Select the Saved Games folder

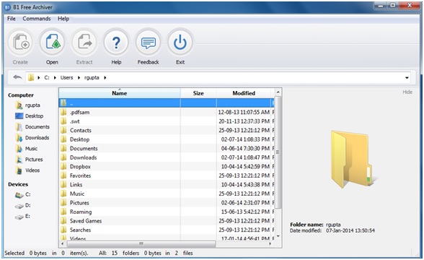pyautogui.click(x=167, y=221)
